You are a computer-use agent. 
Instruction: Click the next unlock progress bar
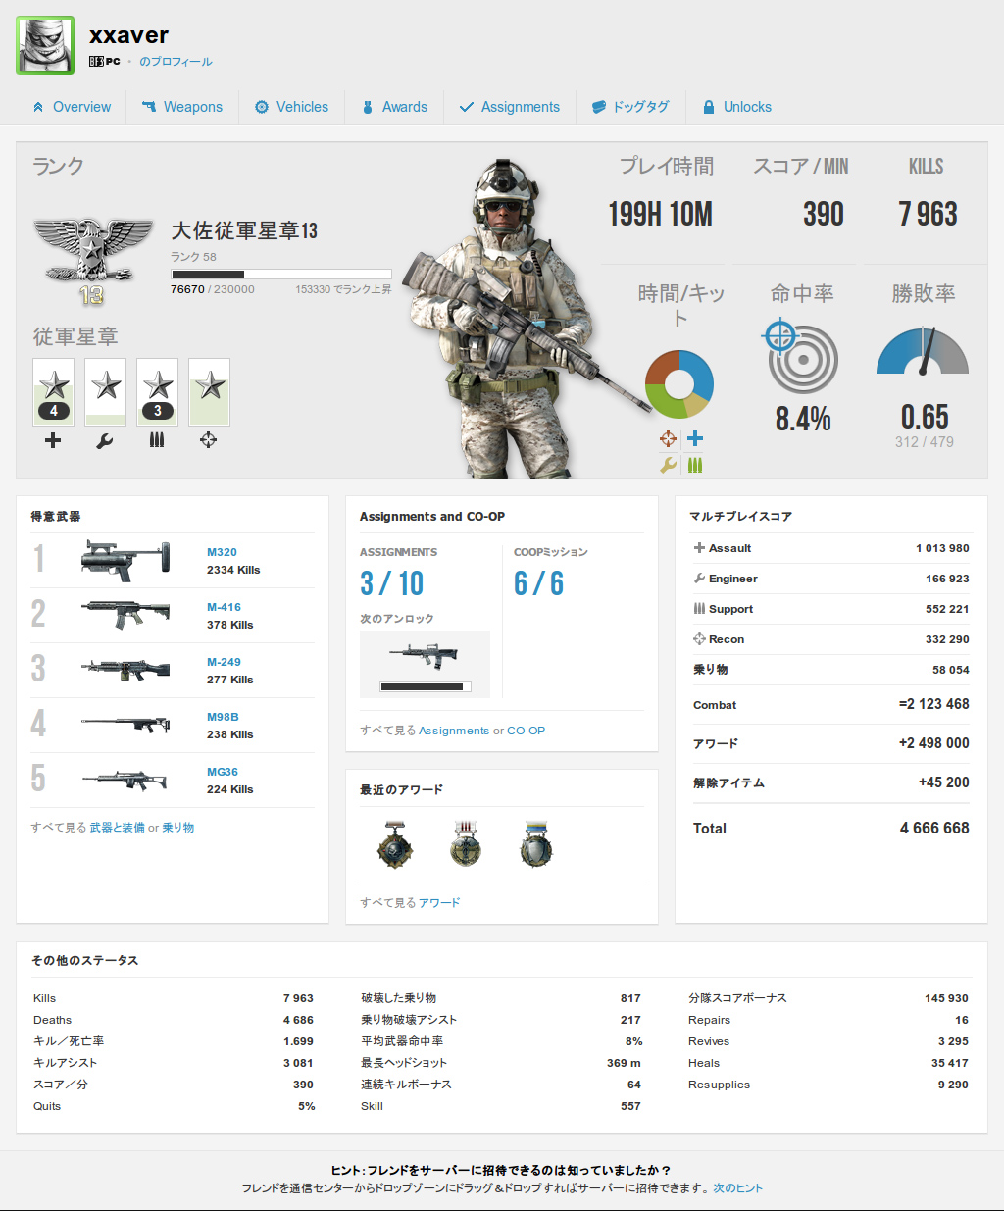point(426,686)
